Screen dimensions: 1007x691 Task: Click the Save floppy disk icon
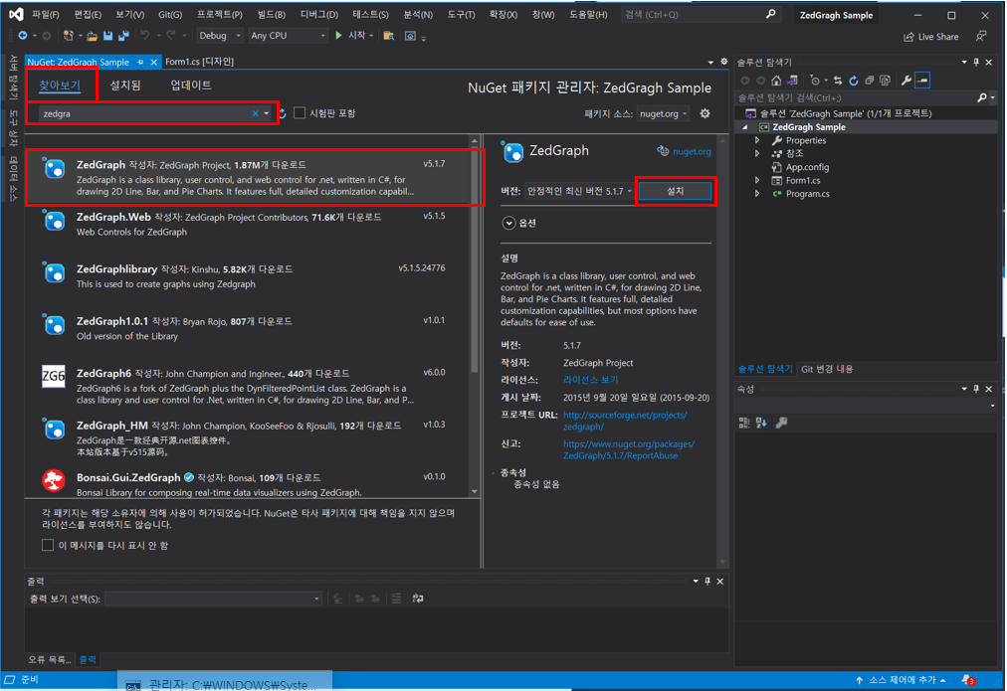[107, 36]
